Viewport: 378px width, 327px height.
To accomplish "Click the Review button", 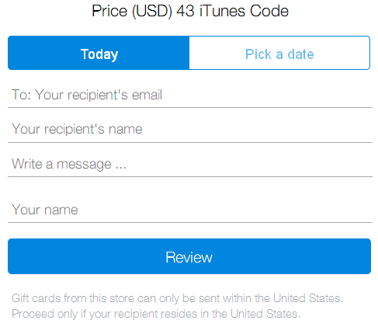I will pyautogui.click(x=189, y=256).
